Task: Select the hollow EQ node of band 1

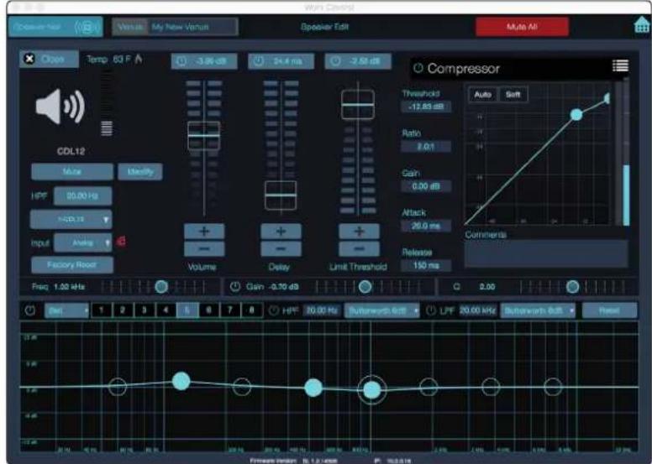Action: [x=118, y=386]
